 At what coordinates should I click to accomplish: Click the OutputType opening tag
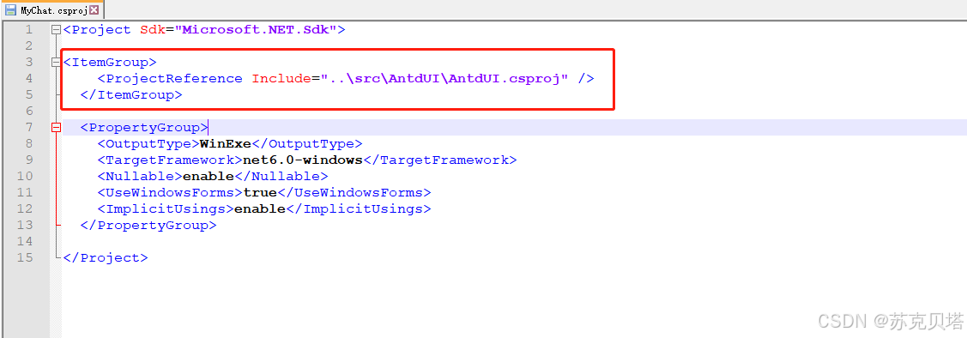pos(148,144)
